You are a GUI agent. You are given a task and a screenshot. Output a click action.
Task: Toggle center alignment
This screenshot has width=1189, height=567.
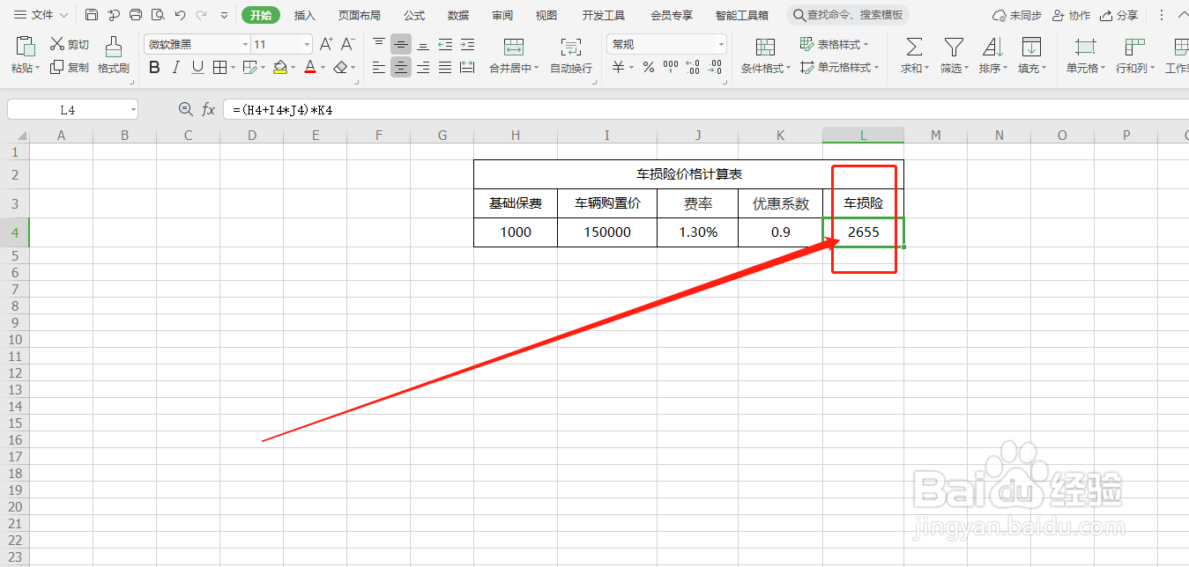tap(400, 67)
